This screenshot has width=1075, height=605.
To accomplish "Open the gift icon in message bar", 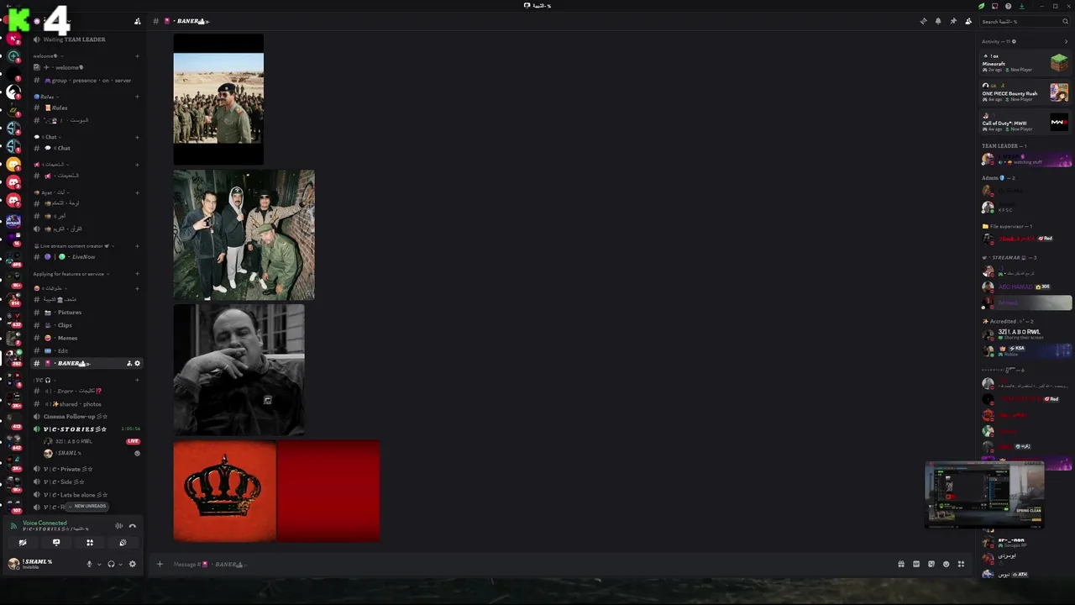I will click(x=901, y=564).
